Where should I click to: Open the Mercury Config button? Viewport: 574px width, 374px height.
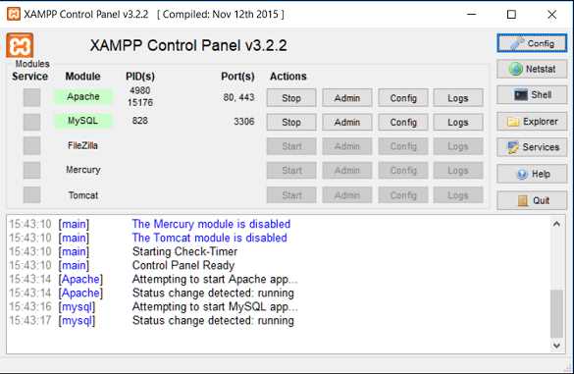pos(403,171)
